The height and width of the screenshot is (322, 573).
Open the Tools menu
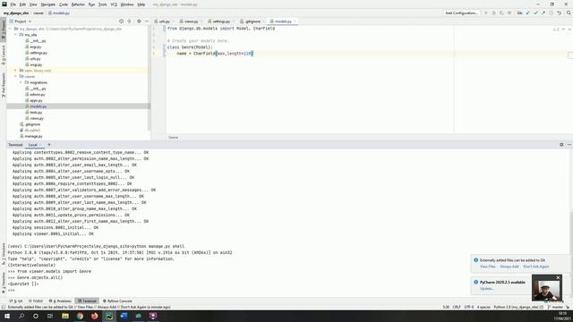pyautogui.click(x=103, y=4)
